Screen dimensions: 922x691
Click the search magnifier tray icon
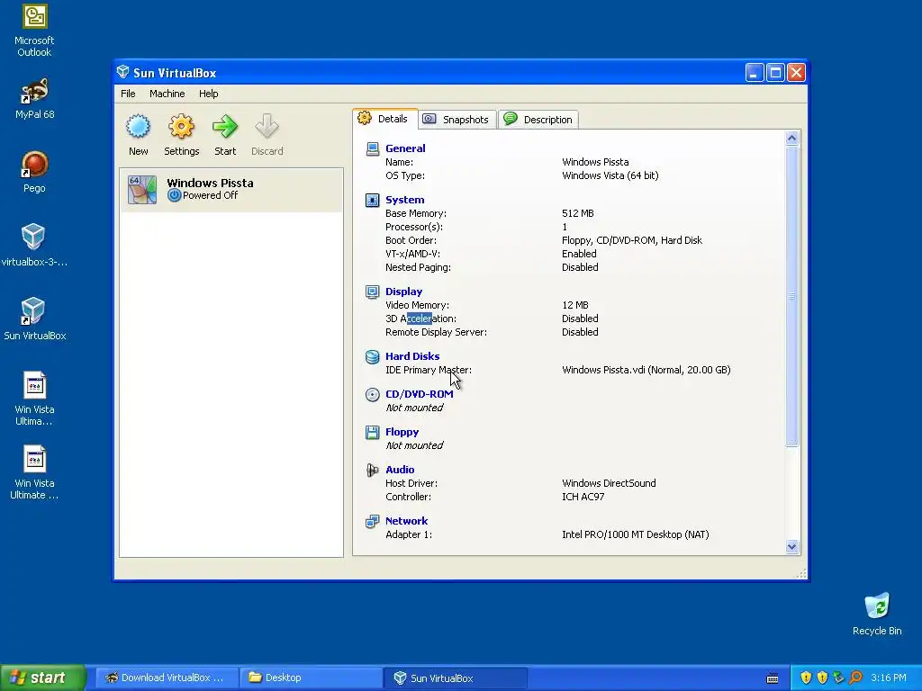click(x=855, y=678)
